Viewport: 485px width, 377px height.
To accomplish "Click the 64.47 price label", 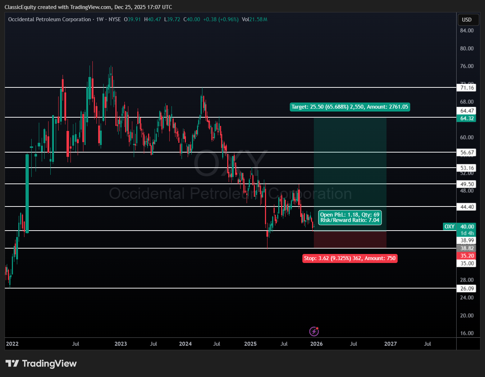I will 467,111.
